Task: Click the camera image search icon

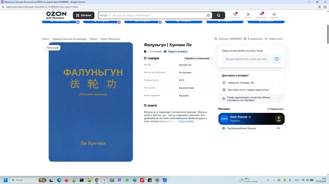Action: pyautogui.click(x=208, y=15)
